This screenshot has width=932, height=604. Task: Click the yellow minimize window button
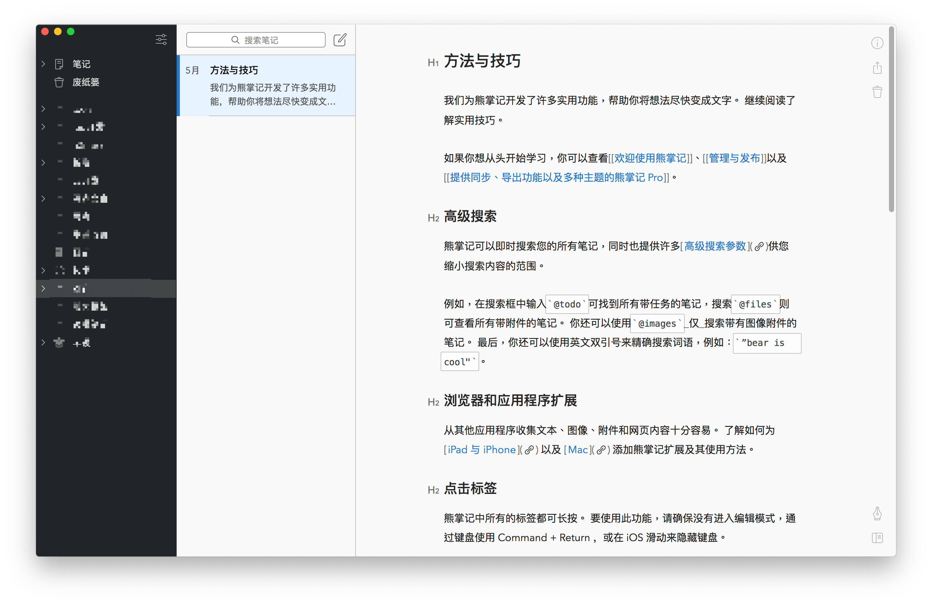pos(57,32)
